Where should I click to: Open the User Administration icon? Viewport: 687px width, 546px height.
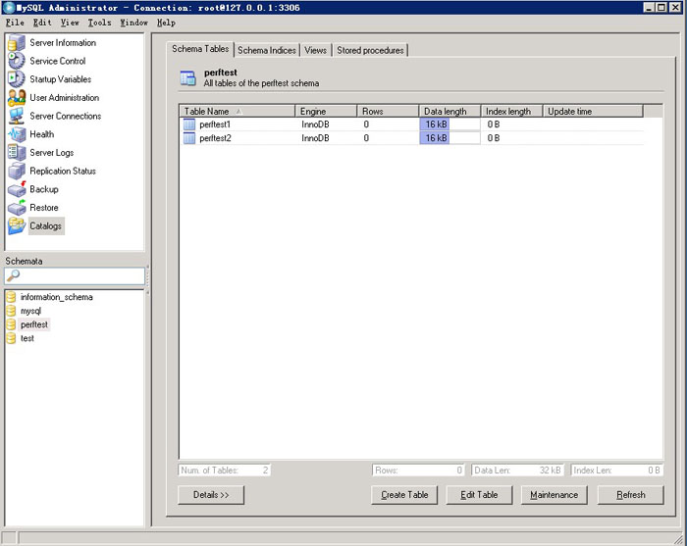pos(17,98)
